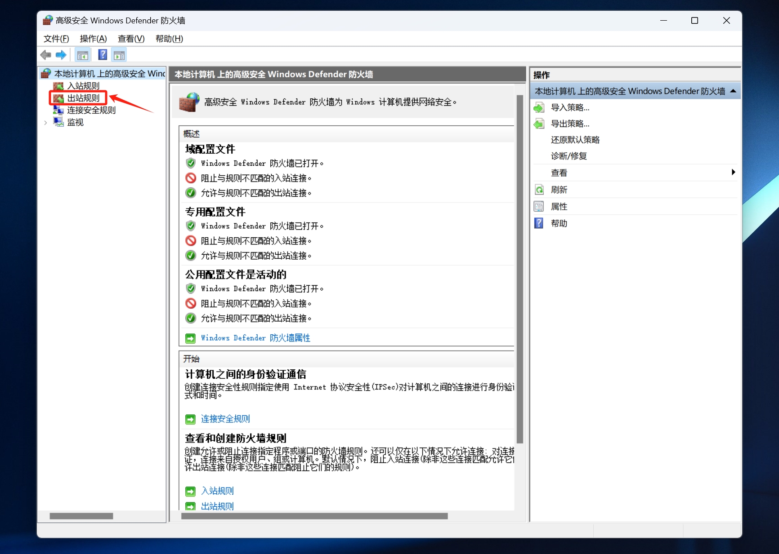
Task: Click the 连接安全规则 link in center pane
Action: tap(225, 419)
